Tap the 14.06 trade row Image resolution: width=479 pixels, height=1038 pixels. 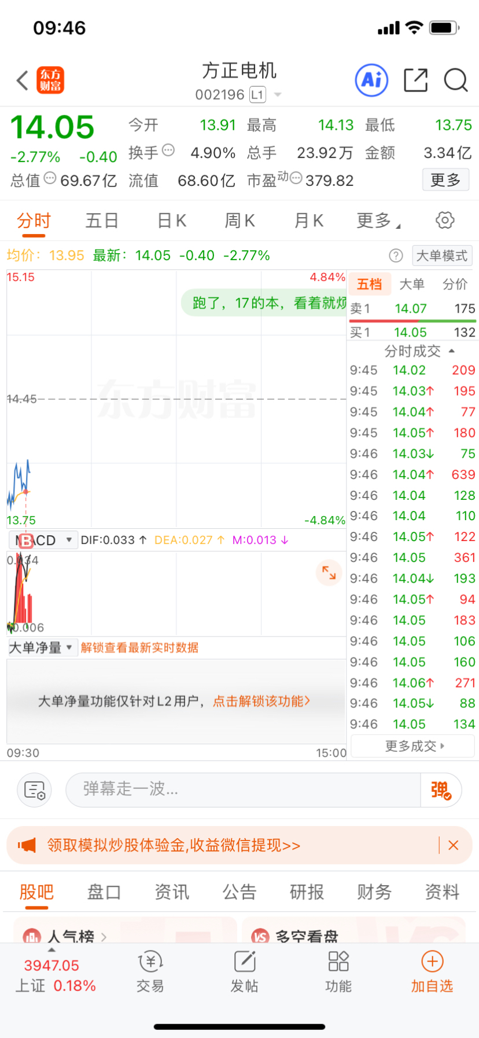point(412,683)
